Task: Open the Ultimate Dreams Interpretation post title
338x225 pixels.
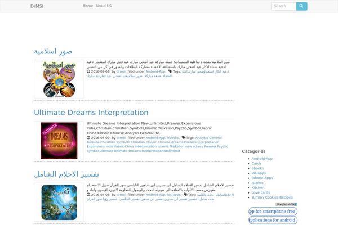Action: click(x=91, y=112)
